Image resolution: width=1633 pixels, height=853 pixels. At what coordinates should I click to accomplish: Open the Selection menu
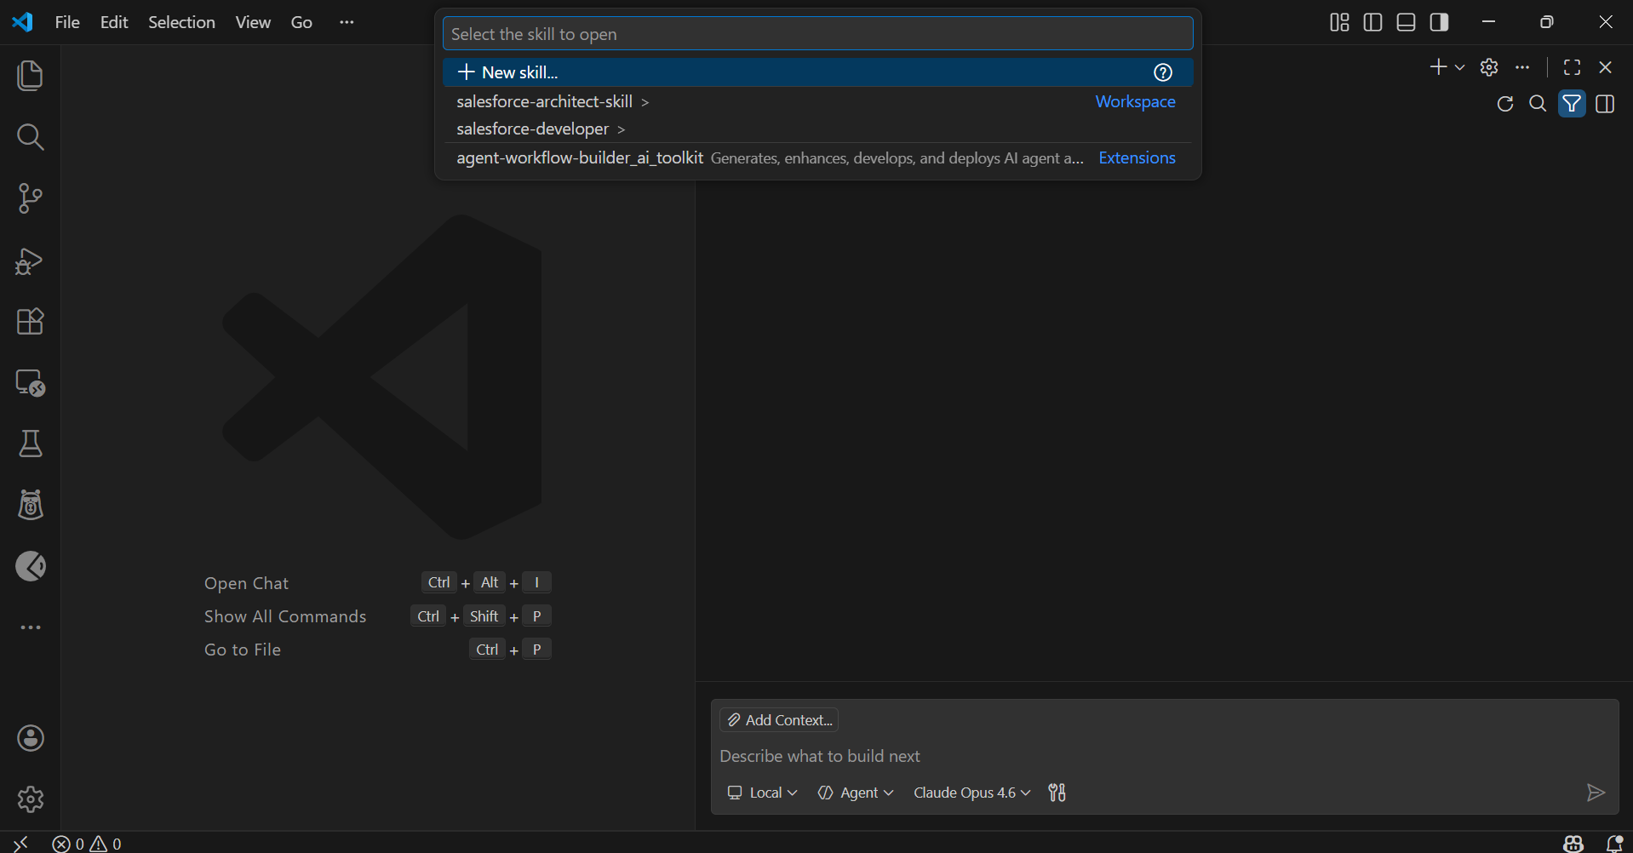(x=181, y=22)
